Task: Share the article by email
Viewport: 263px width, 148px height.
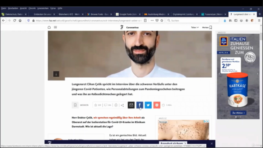Action: (x=131, y=105)
